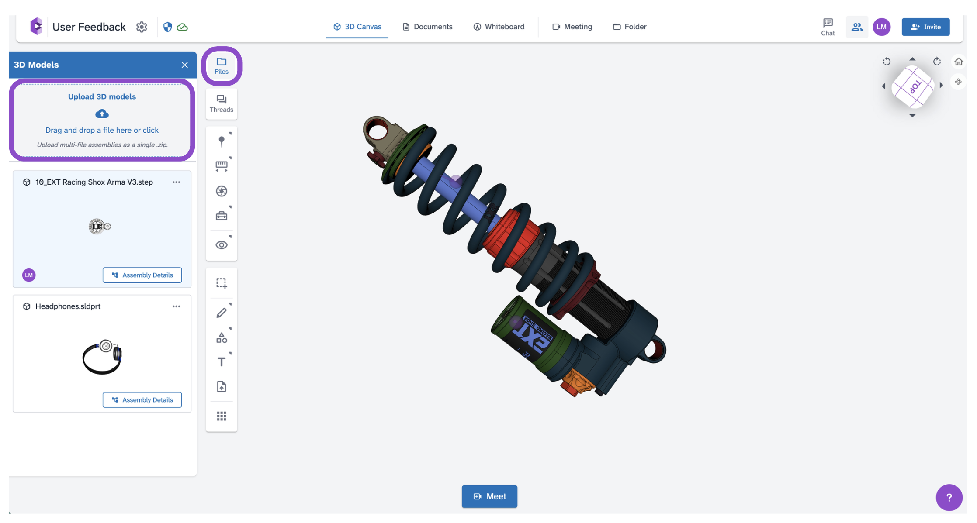Viewport: 977px width, 523px height.
Task: Check the cloud sync status icon
Action: click(x=182, y=27)
